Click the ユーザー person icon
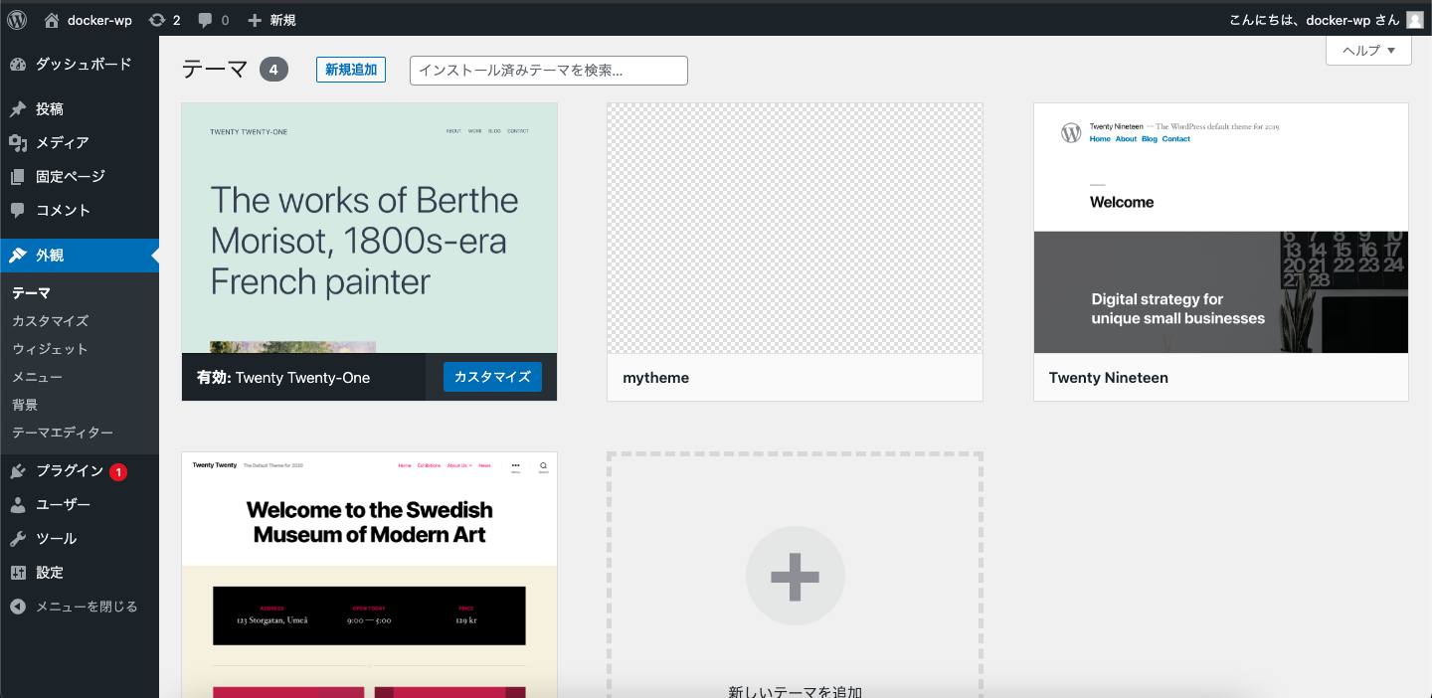Viewport: 1432px width, 698px height. pyautogui.click(x=18, y=505)
